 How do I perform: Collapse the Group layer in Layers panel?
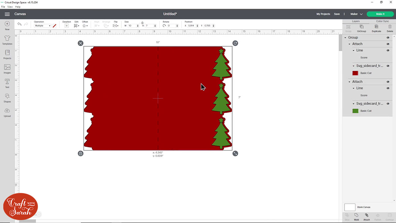coord(346,37)
